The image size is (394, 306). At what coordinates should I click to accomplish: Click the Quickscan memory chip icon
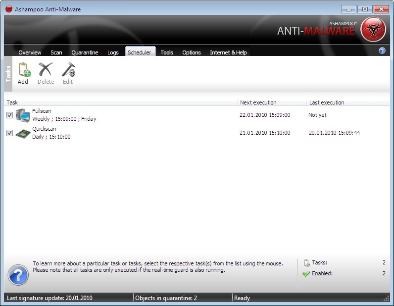click(23, 134)
